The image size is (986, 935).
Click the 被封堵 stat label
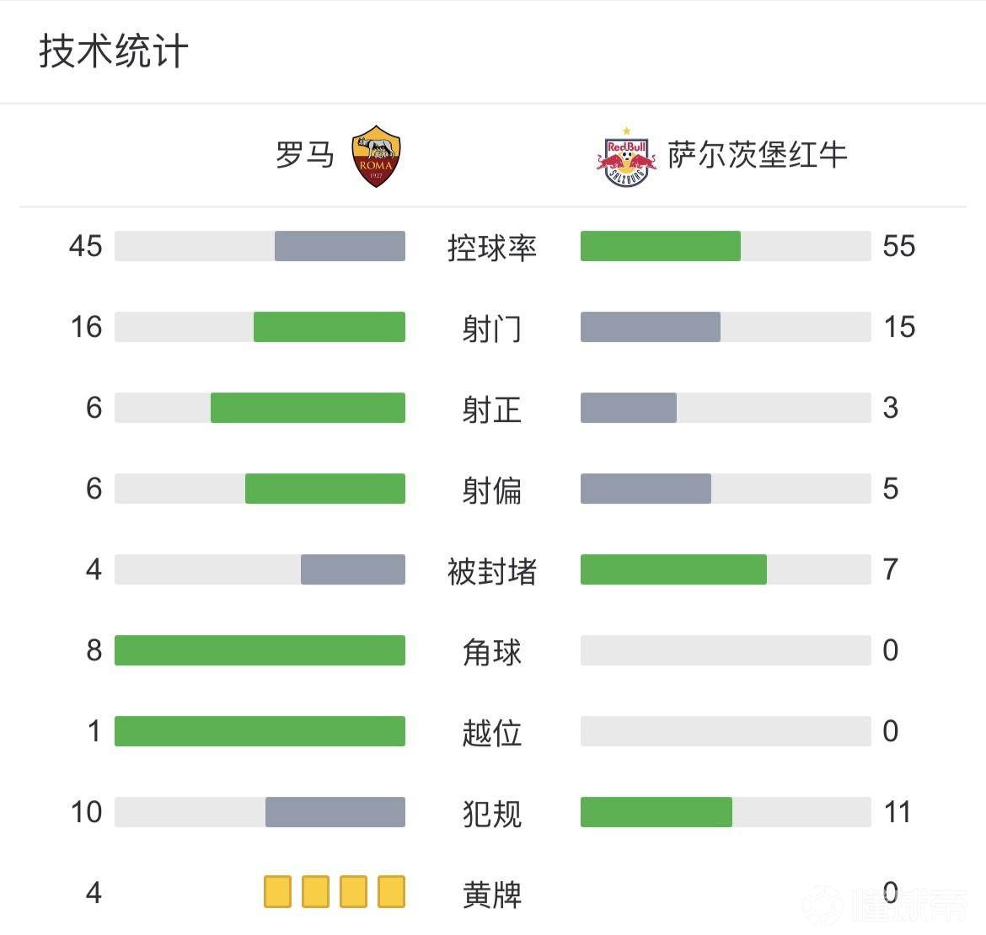pos(492,570)
